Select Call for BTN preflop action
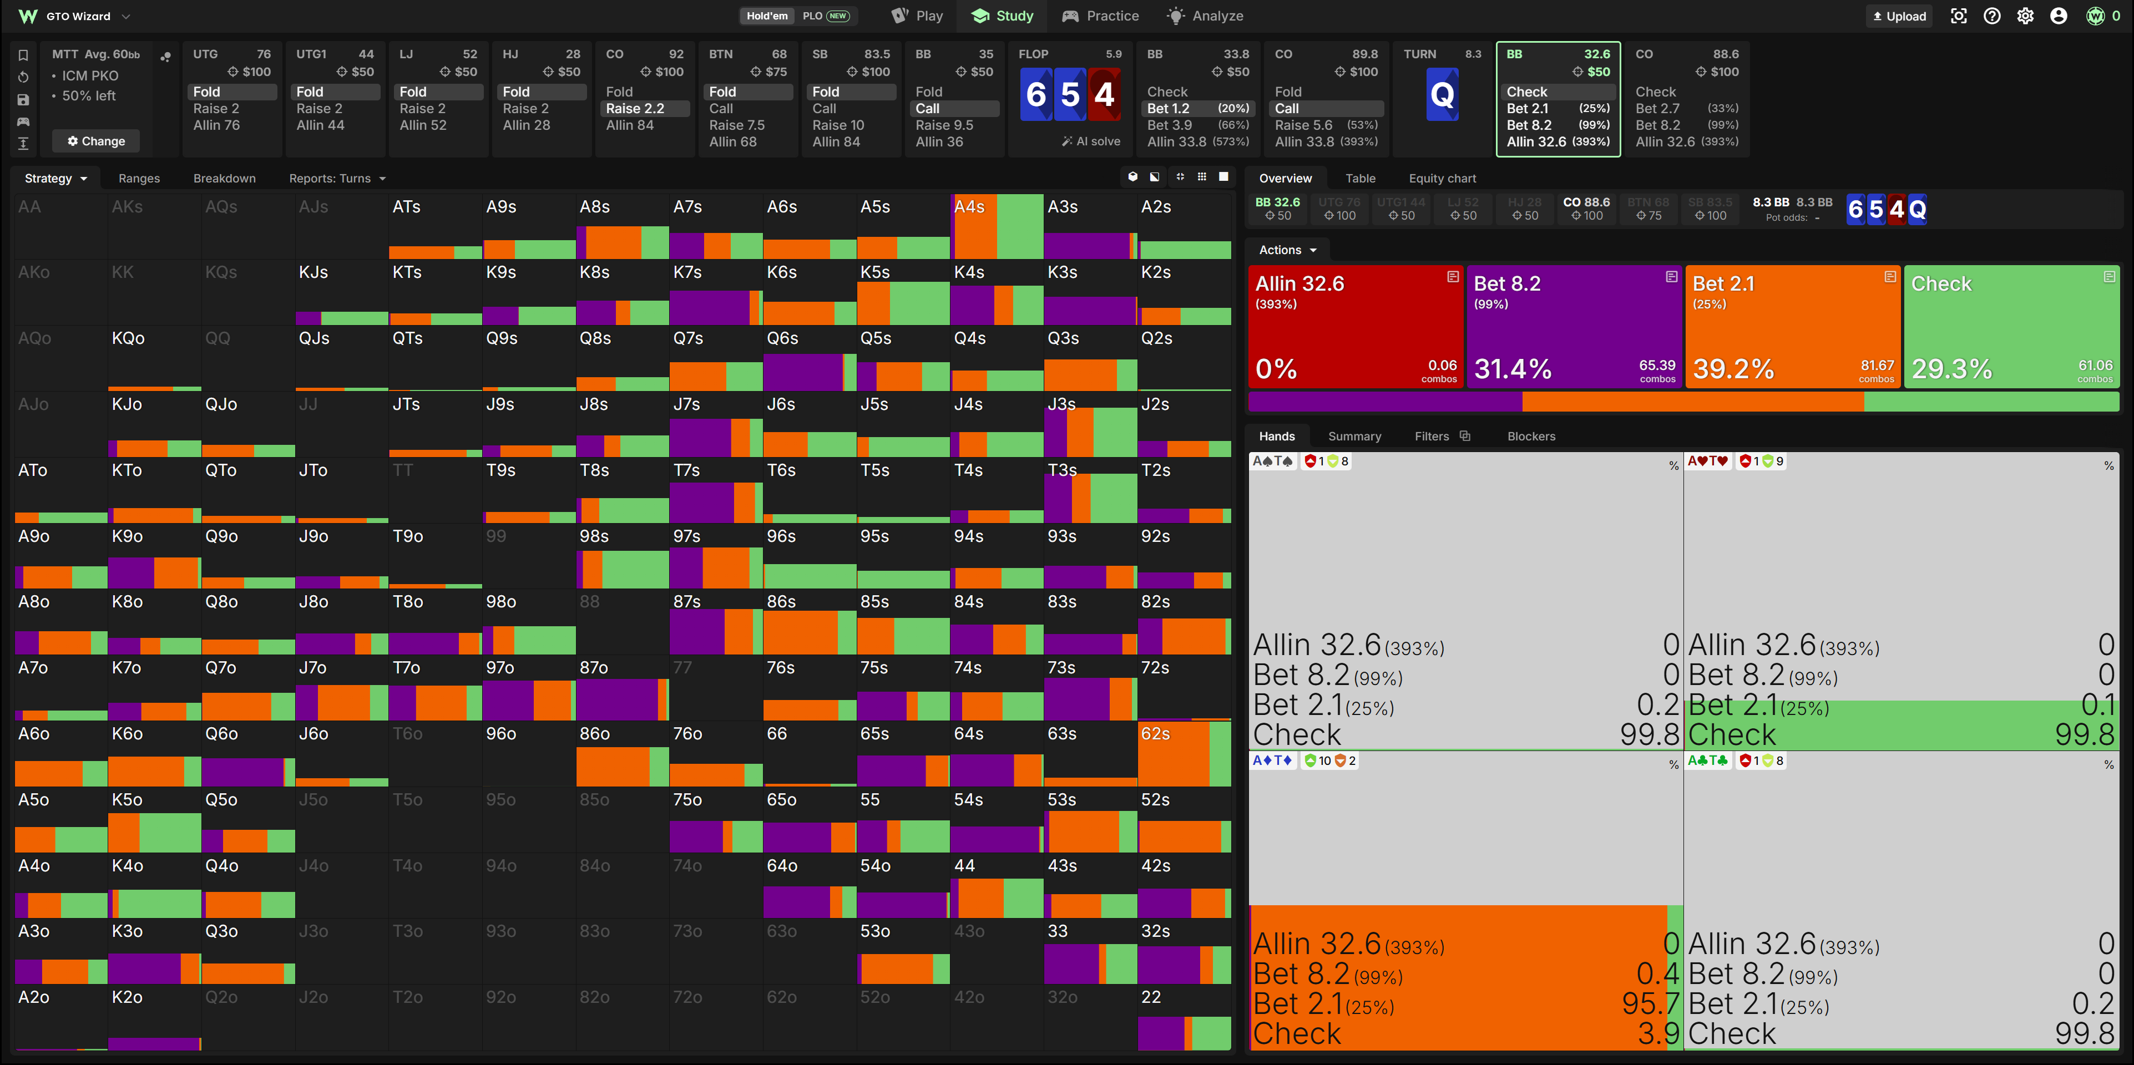This screenshot has height=1065, width=2134. [x=748, y=109]
